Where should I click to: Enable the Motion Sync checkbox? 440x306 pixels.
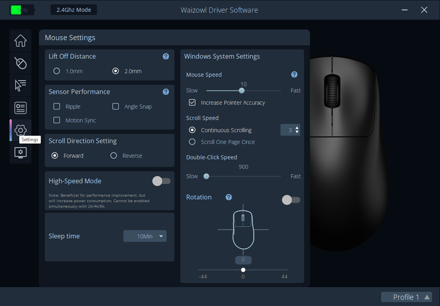57,120
